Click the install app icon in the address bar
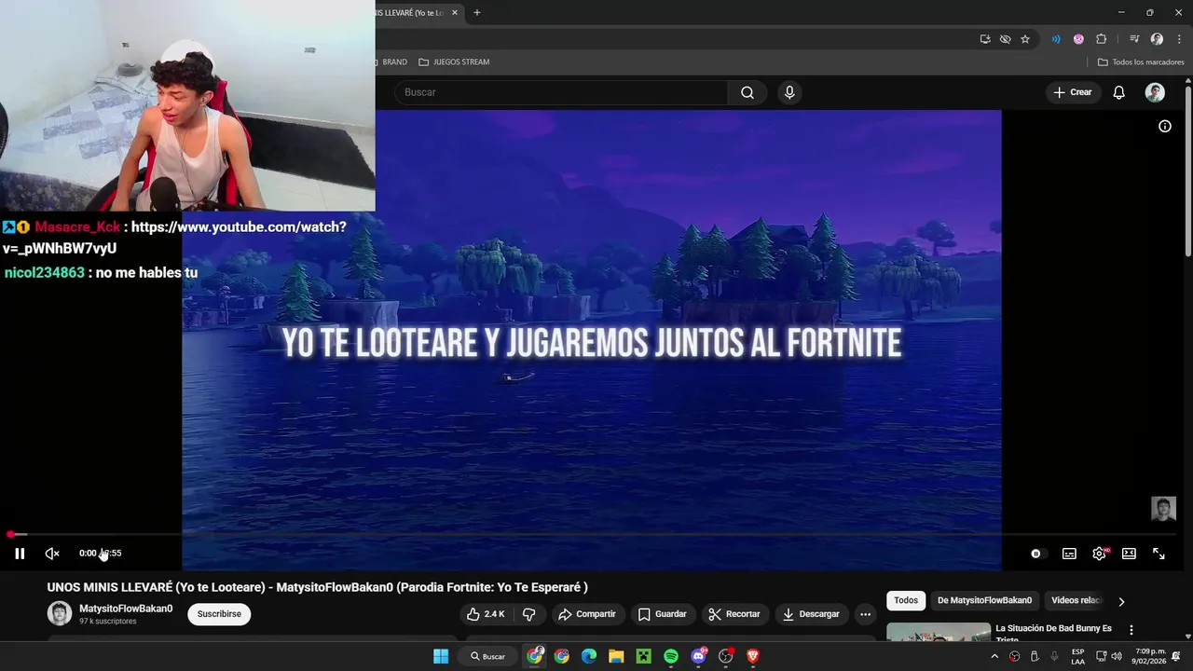1193x671 pixels. tap(985, 39)
